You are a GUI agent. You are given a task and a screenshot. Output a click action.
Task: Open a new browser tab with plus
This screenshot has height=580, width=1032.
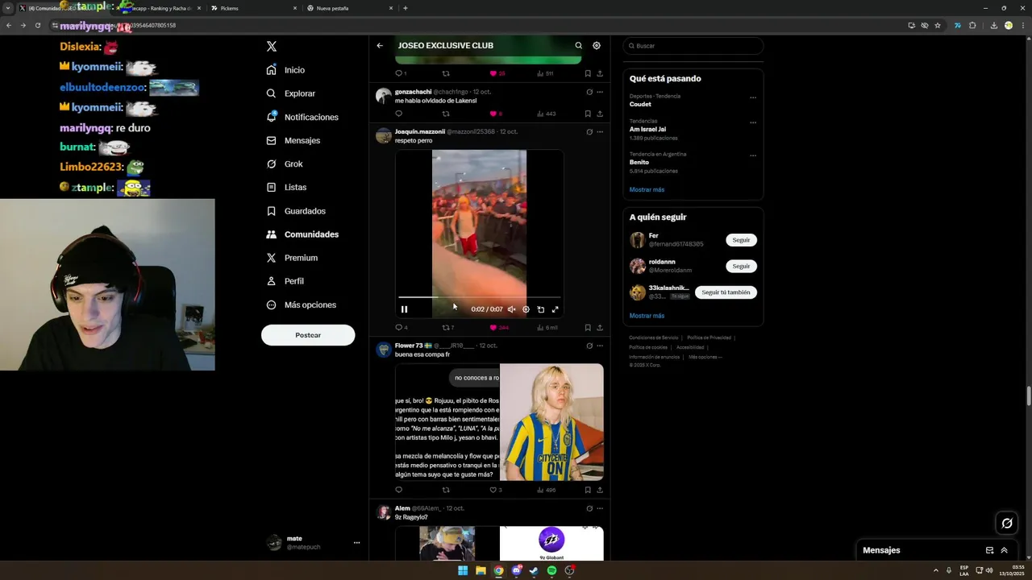click(x=405, y=8)
